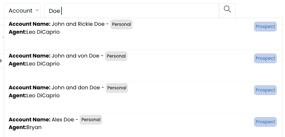Image resolution: width=285 pixels, height=137 pixels.
Task: Click the chevron arrow beside Account
Action: tap(37, 10)
